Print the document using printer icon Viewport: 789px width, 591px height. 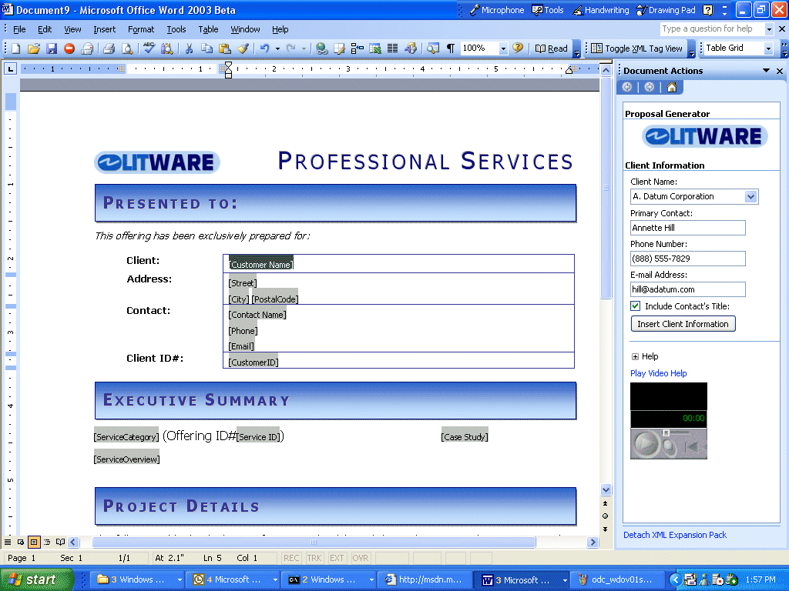[x=109, y=48]
